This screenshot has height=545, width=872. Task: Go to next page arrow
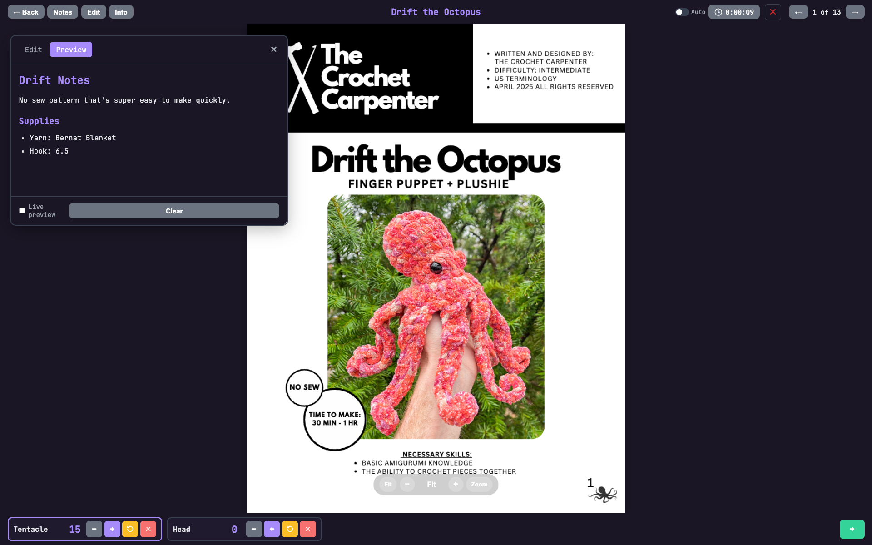pyautogui.click(x=855, y=12)
